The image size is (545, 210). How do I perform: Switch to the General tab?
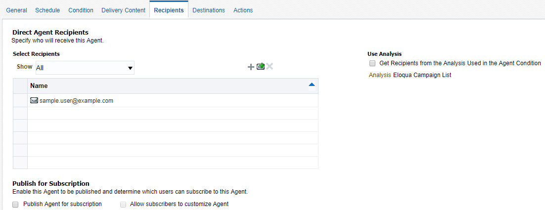click(x=16, y=10)
